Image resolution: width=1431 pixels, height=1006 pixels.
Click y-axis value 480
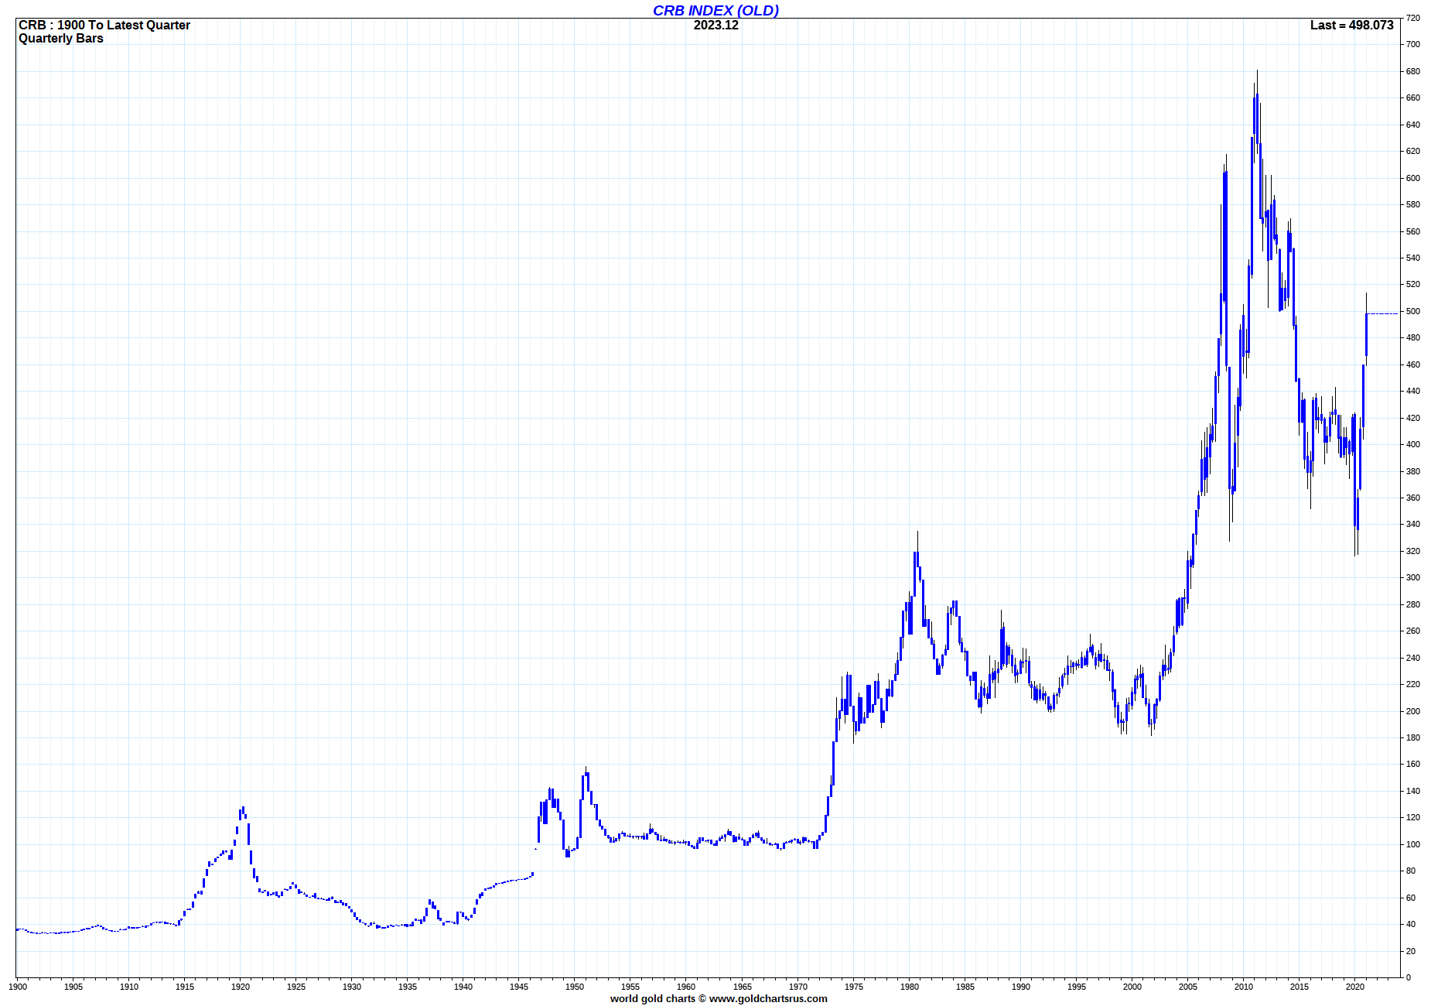[1413, 337]
